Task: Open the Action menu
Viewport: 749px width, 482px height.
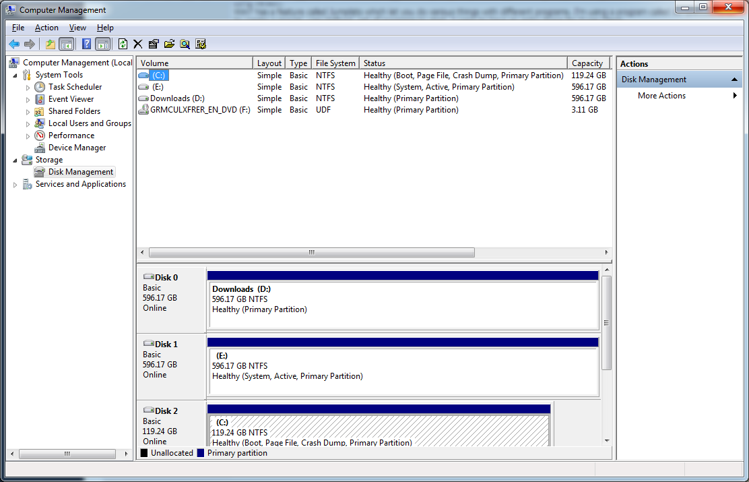Action: coord(46,28)
